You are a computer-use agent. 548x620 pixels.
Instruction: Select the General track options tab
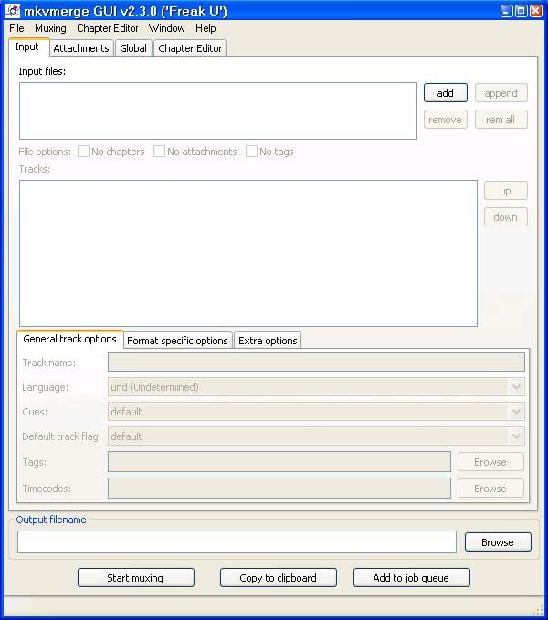click(x=70, y=339)
